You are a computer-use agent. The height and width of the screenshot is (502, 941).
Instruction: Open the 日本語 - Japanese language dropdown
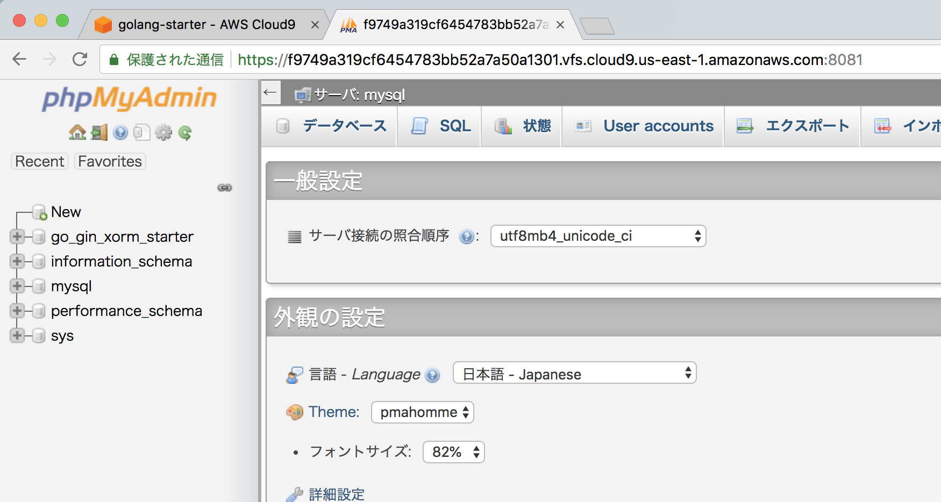click(x=575, y=373)
